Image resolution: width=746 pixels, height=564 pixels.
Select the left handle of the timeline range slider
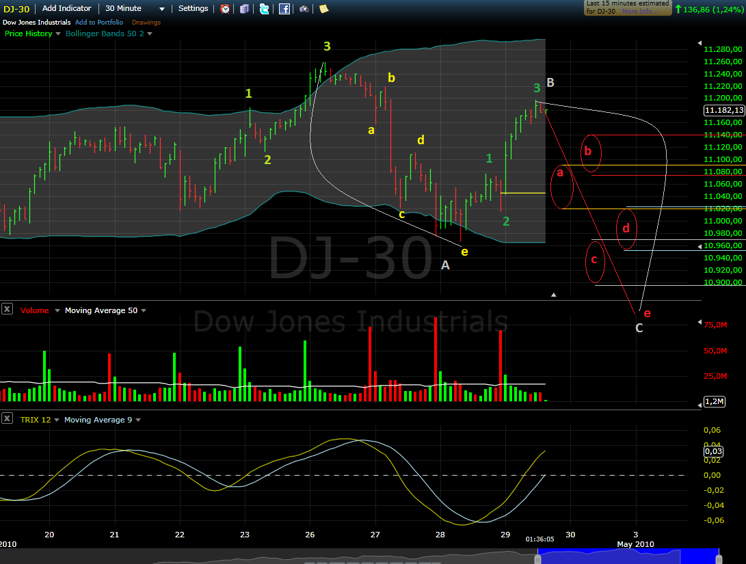point(537,559)
